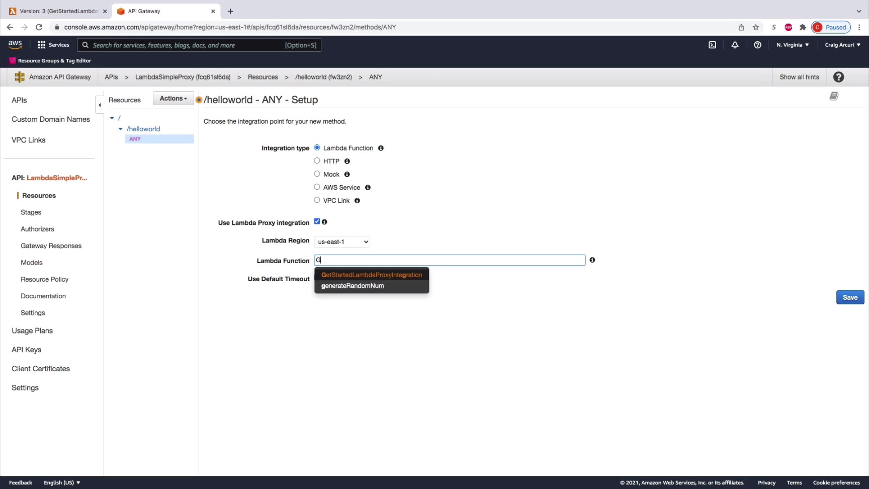Open Stages in the API menu

[31, 212]
